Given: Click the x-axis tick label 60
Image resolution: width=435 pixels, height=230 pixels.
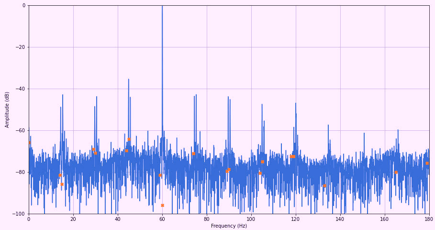Looking at the screenshot, I should point(162,219).
